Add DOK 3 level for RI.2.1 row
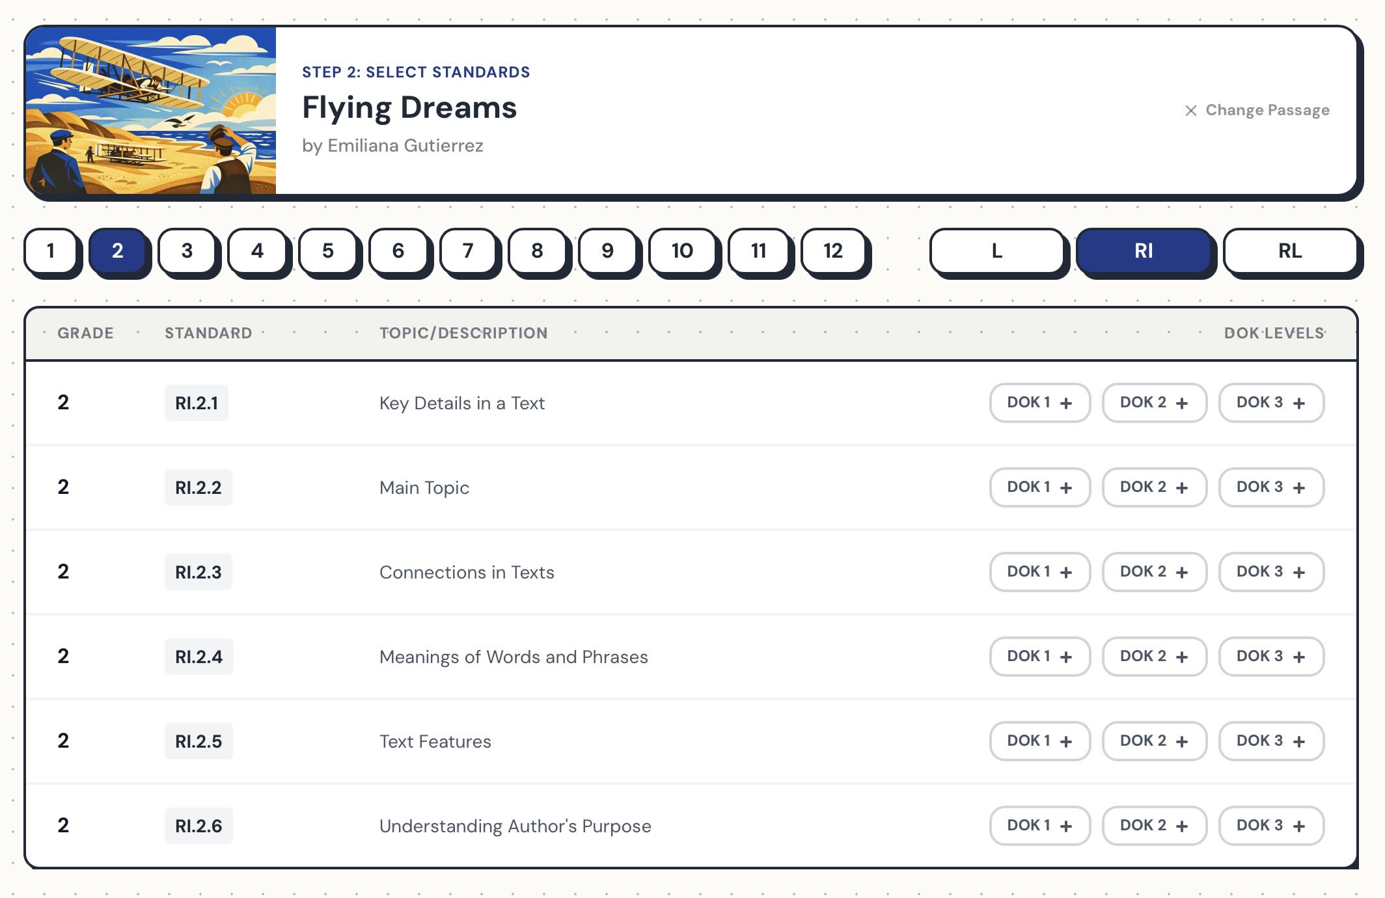 click(x=1270, y=403)
